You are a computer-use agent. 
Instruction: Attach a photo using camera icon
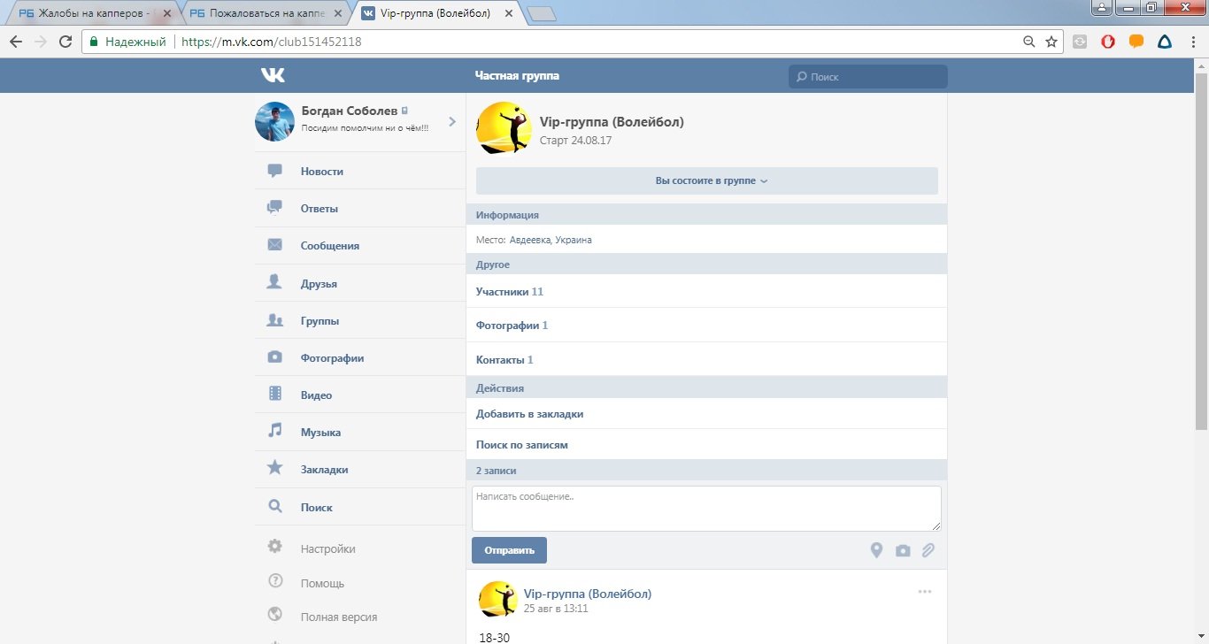[x=903, y=550]
